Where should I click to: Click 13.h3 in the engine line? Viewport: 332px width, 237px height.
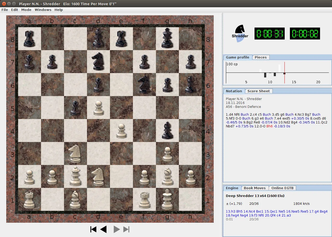click(x=231, y=212)
